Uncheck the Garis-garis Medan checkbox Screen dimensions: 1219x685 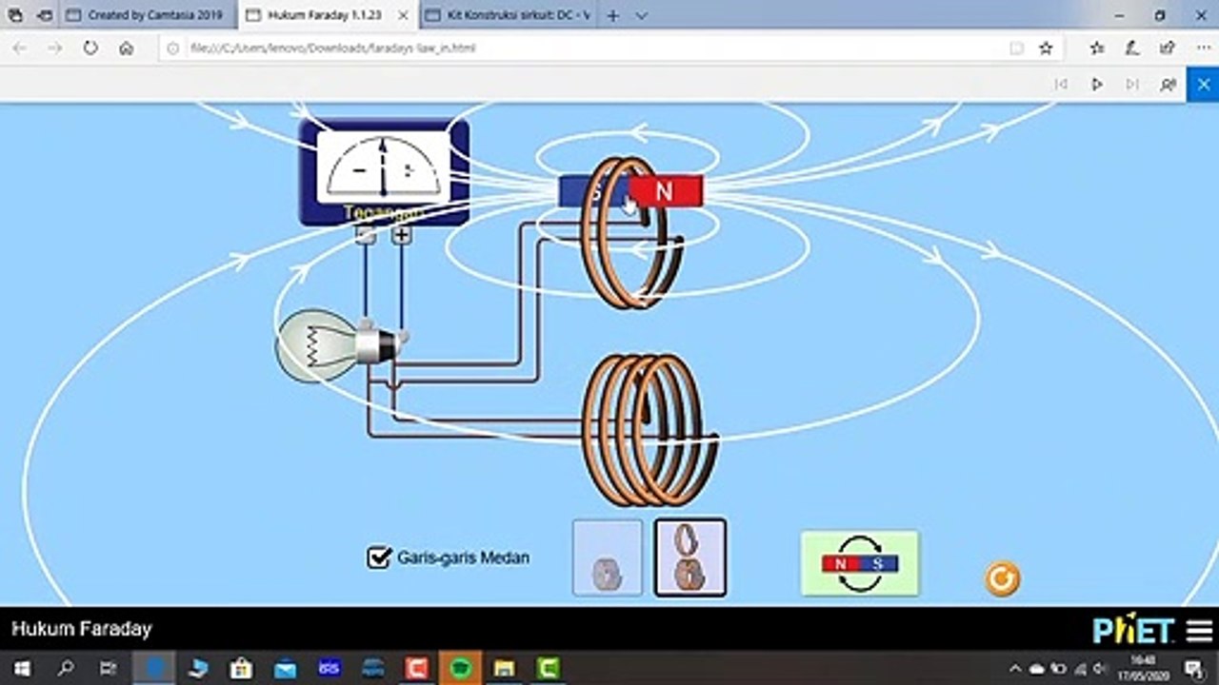click(x=379, y=558)
